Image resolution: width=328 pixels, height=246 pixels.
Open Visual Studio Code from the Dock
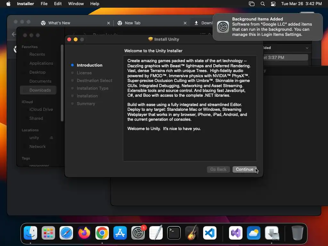pos(210,233)
